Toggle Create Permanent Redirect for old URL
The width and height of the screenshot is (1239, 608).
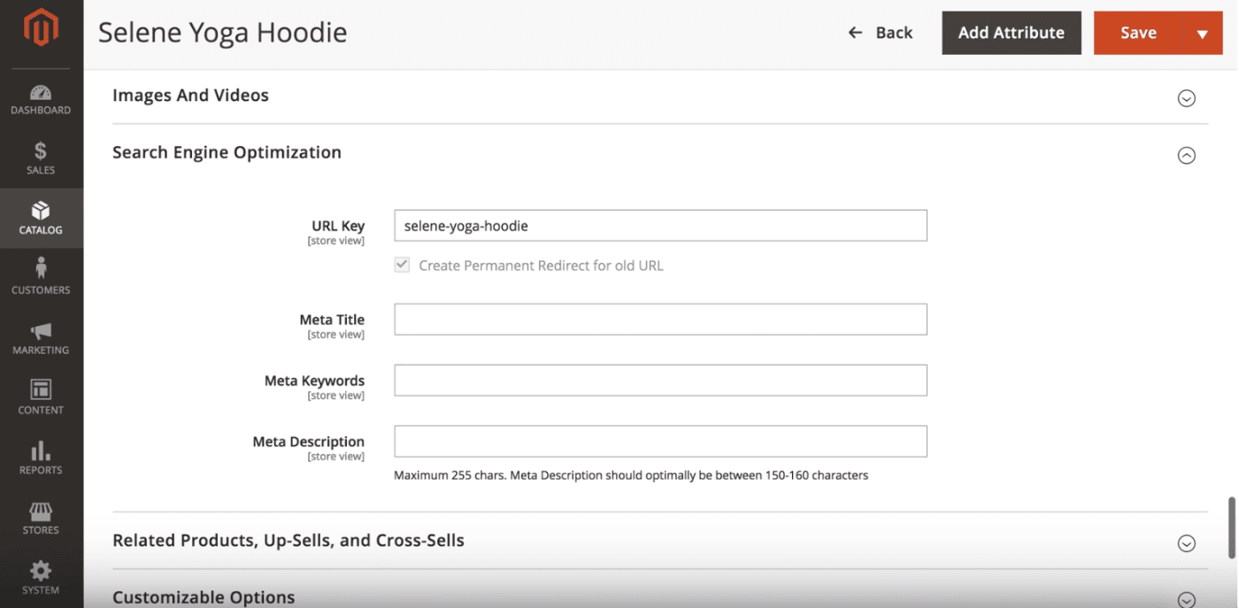402,265
